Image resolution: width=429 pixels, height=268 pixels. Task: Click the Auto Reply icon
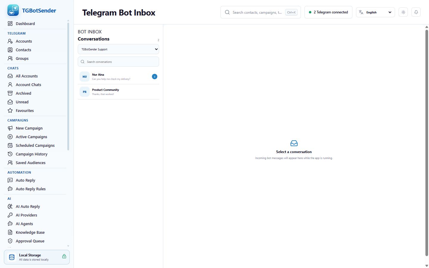click(x=10, y=180)
